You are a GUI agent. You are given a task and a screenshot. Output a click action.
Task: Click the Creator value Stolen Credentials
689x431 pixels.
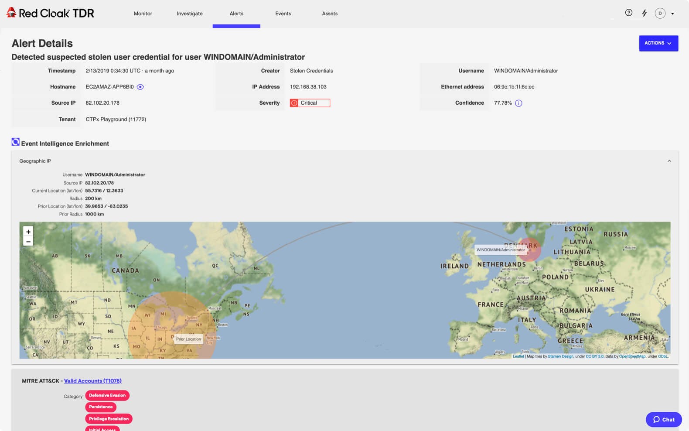click(x=311, y=71)
